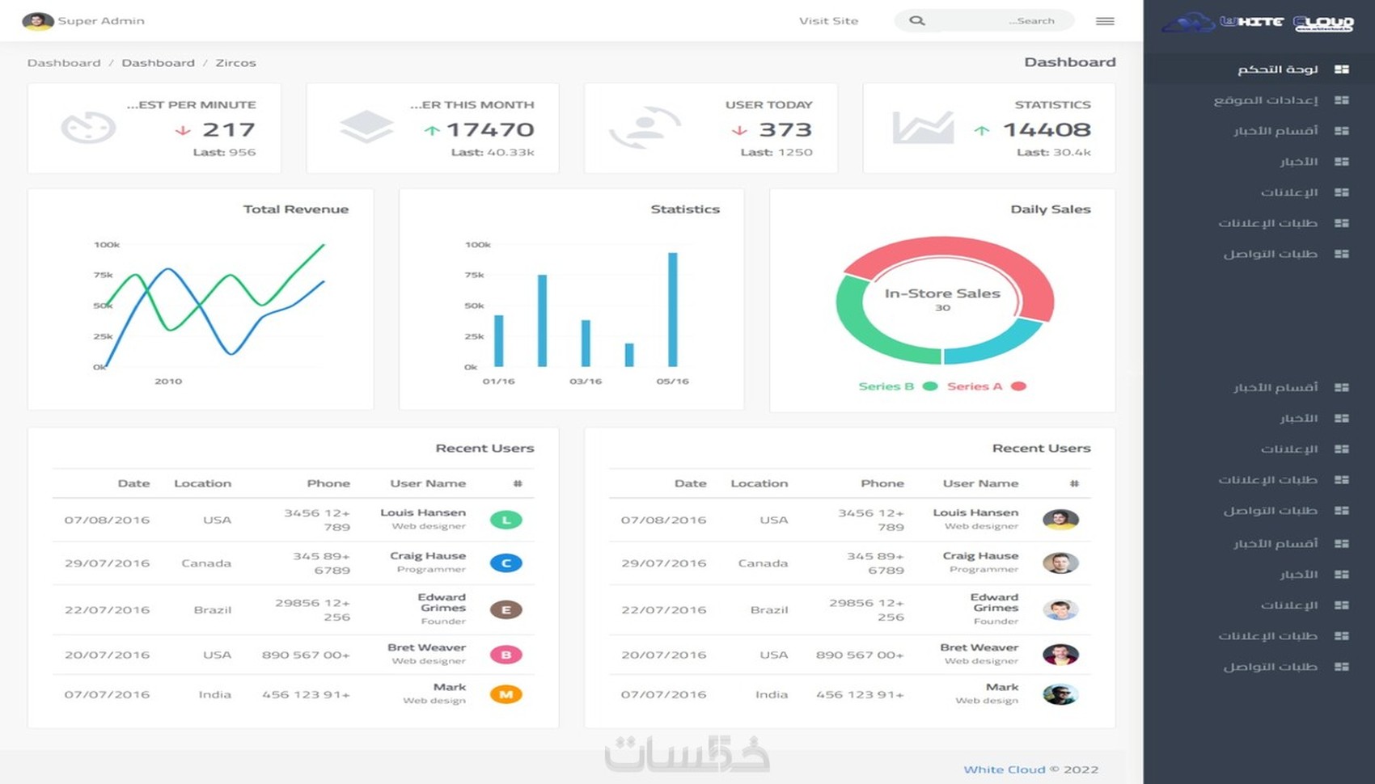Click the hamburger menu icon in top bar
This screenshot has width=1375, height=784.
pos(1105,21)
